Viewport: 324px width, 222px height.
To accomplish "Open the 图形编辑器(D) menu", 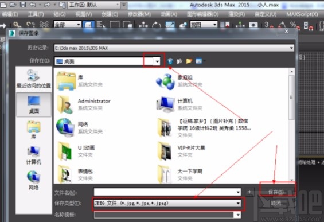I will (x=202, y=14).
